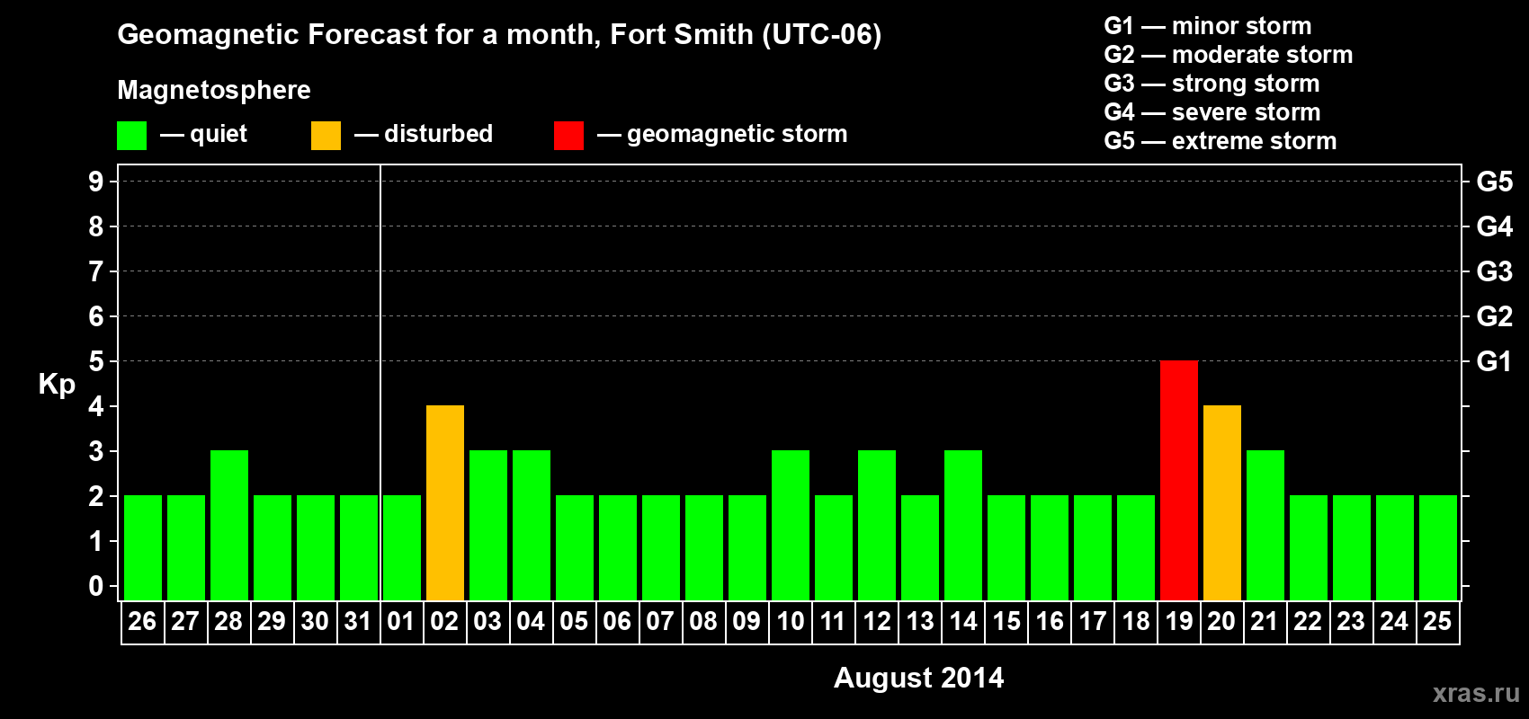This screenshot has height=719, width=1529.
Task: Click the 'G5 — extreme storm' legend line
Action: point(1221,141)
